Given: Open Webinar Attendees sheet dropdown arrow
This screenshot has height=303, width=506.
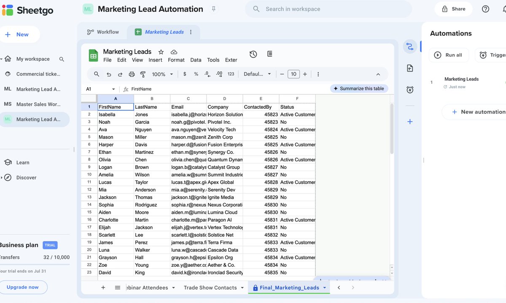Looking at the screenshot, I should click(x=173, y=288).
